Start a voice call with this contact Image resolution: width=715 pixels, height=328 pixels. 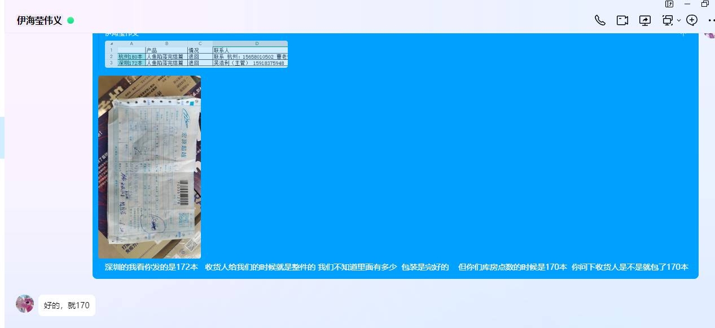coord(600,20)
